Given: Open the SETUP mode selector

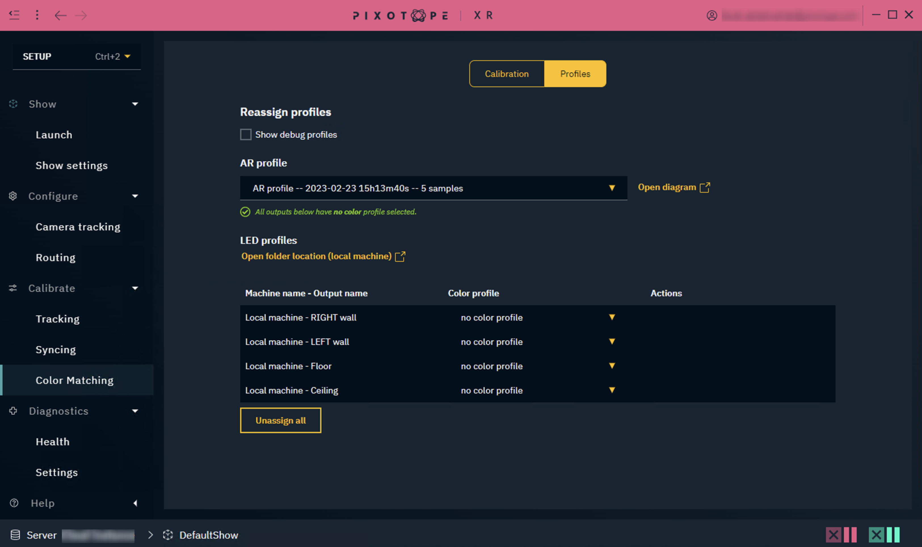Looking at the screenshot, I should point(76,56).
